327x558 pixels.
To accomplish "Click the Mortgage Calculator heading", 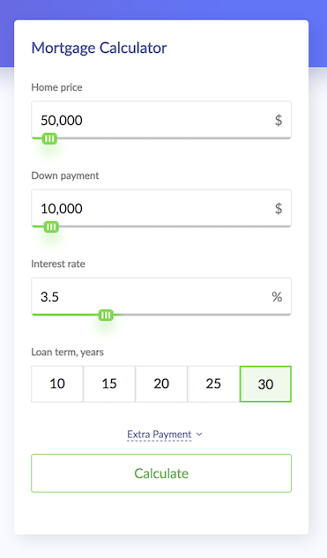I will (99, 48).
